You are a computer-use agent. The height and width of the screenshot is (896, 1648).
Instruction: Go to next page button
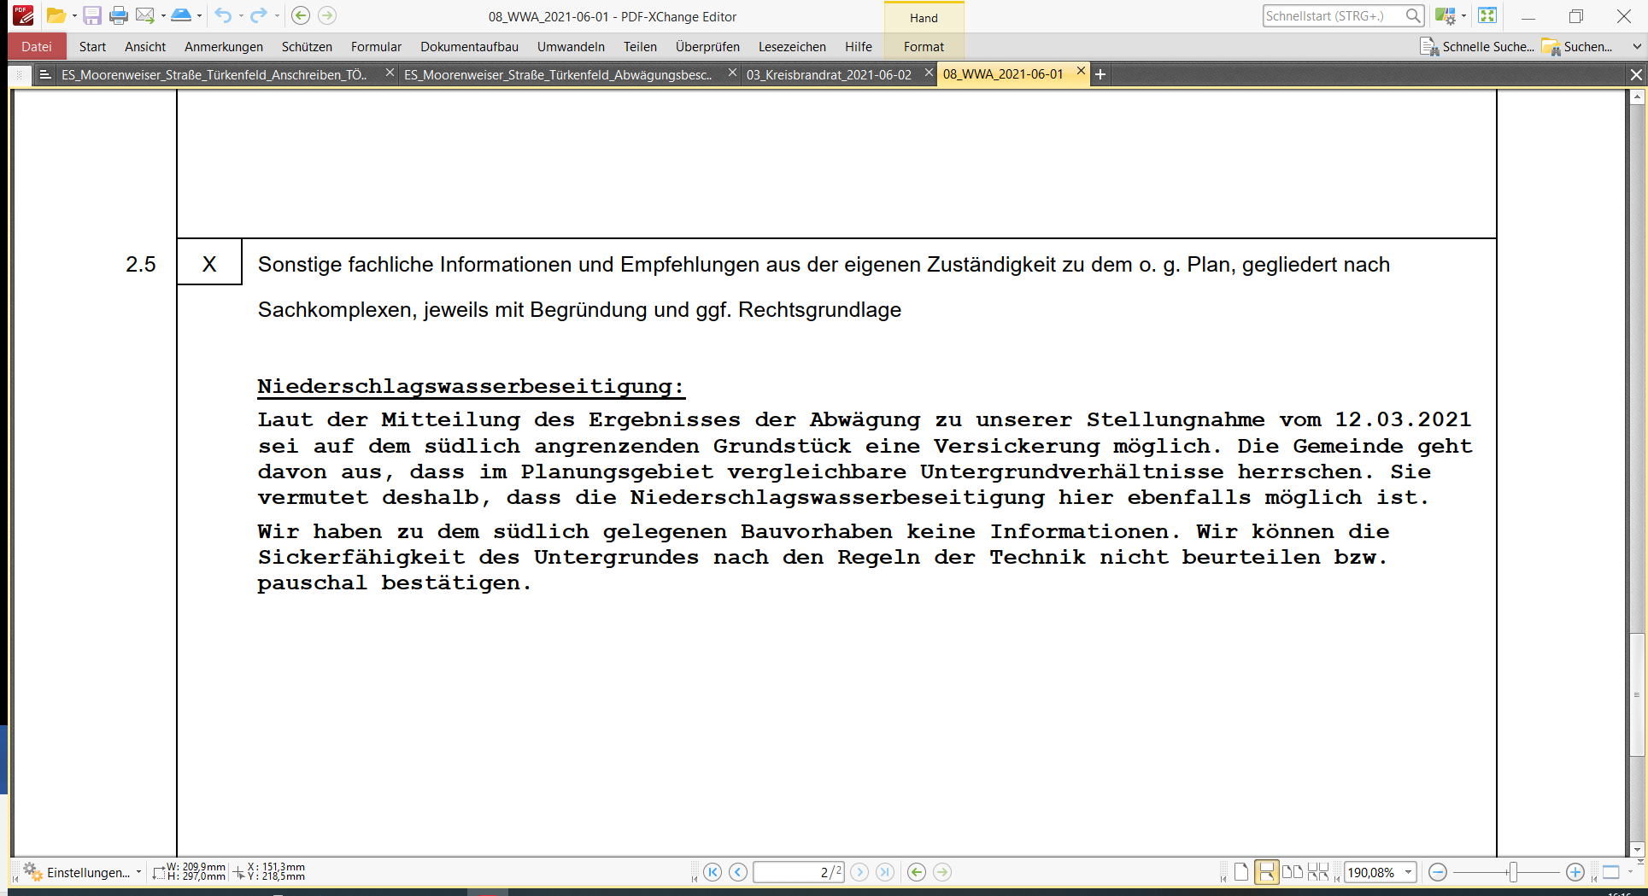[859, 872]
